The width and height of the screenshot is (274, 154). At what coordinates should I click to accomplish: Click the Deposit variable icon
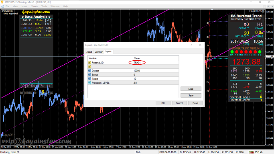click(89, 71)
